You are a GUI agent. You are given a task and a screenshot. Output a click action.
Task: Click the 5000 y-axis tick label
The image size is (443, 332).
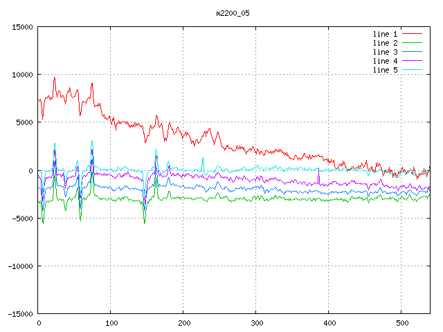tap(24, 122)
